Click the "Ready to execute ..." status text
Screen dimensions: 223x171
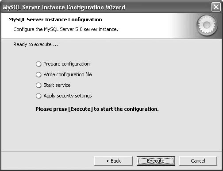35,44
